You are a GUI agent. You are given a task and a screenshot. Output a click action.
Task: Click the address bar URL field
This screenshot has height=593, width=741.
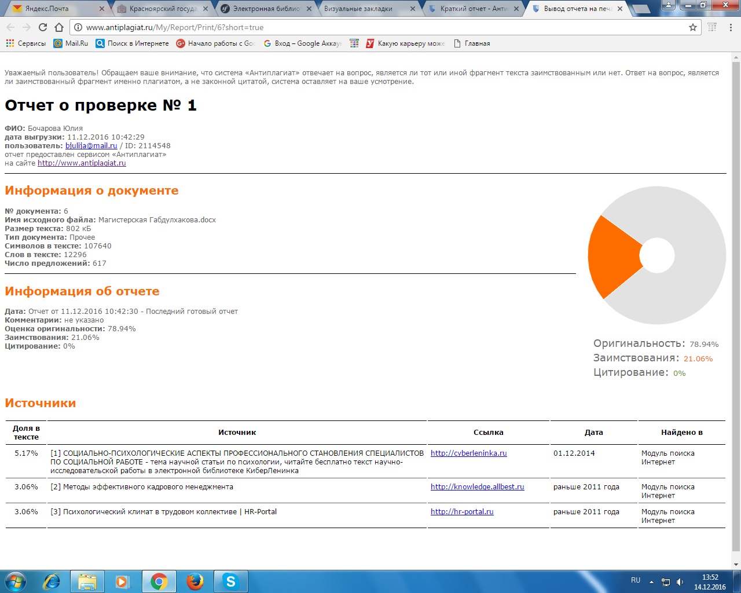coord(347,27)
